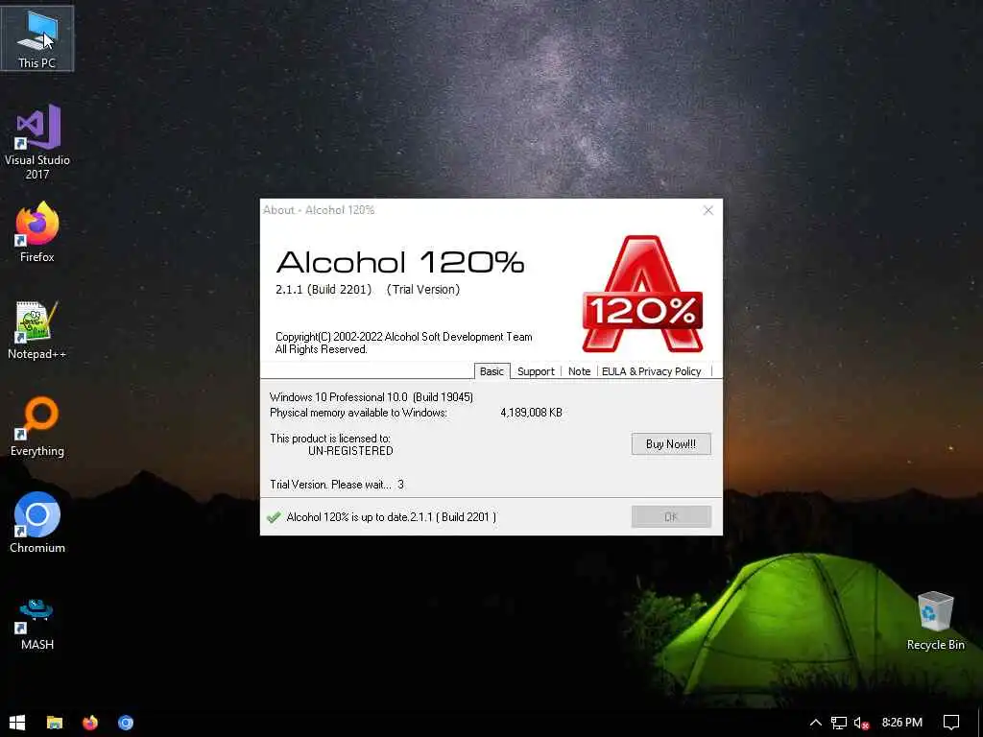983x737 pixels.
Task: Switch to the Note tab
Action: pyautogui.click(x=579, y=371)
